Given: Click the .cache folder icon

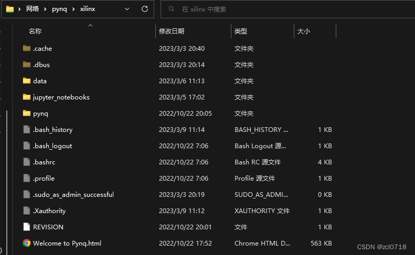Looking at the screenshot, I should [x=26, y=48].
